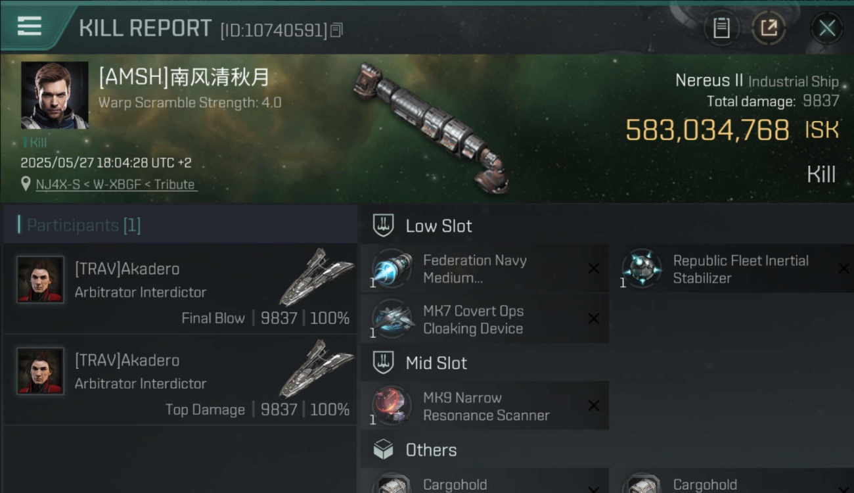Open Final Blow Akadero participant portrait
Image resolution: width=854 pixels, height=493 pixels.
pyautogui.click(x=40, y=279)
